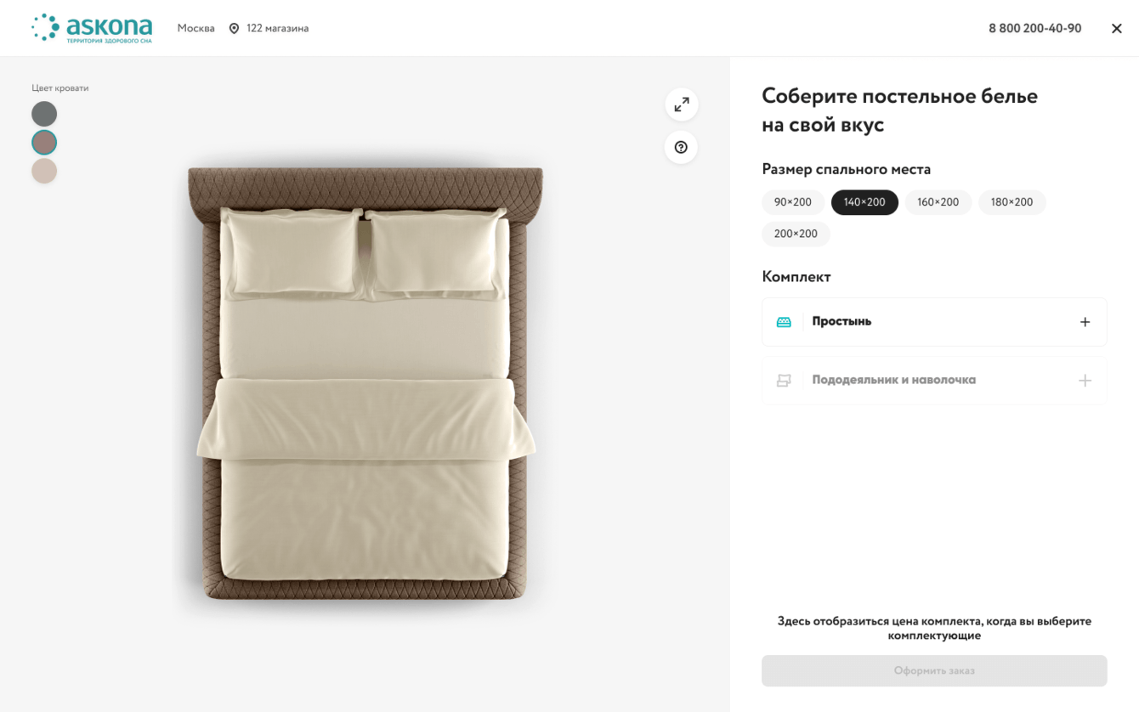Image resolution: width=1139 pixels, height=712 pixels.
Task: Choose the light beige bed color
Action: (44, 171)
